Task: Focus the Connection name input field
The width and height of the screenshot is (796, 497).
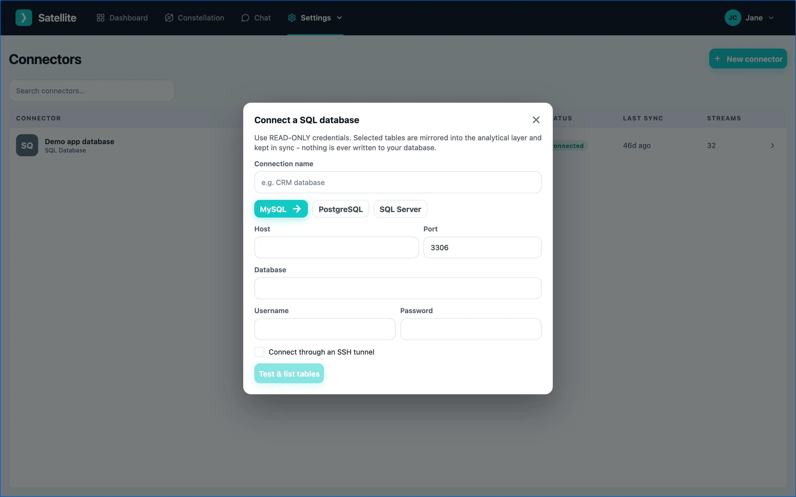Action: tap(398, 182)
